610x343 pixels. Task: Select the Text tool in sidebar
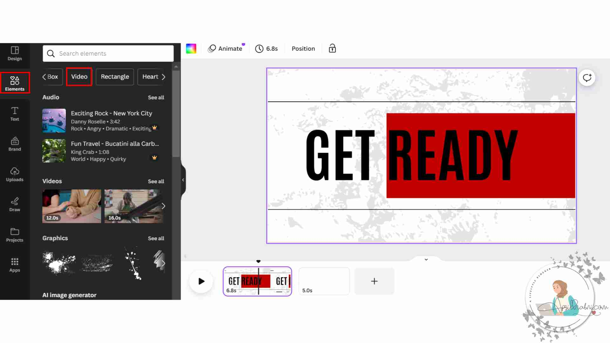point(15,113)
